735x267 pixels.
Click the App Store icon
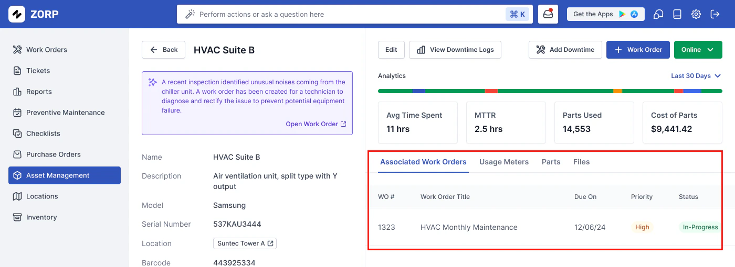(x=634, y=14)
